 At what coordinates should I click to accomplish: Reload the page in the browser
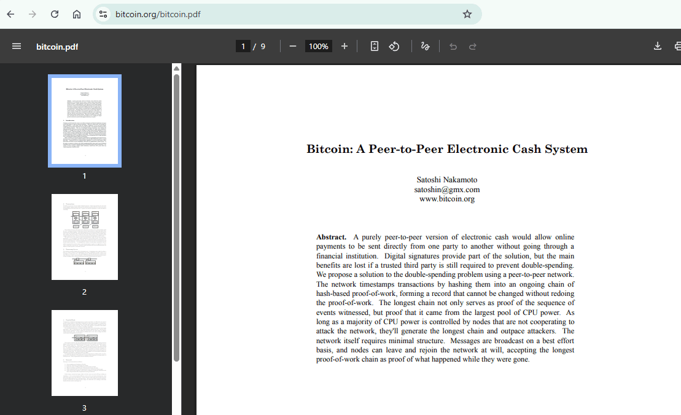coord(54,14)
